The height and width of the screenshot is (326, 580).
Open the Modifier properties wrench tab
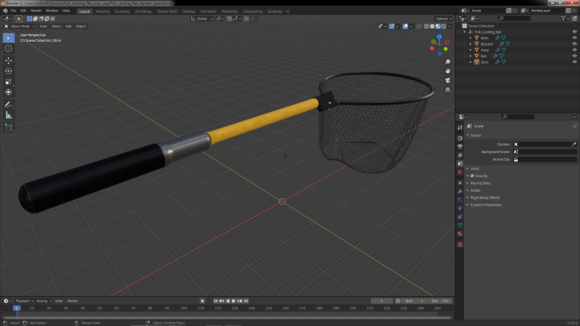(460, 191)
